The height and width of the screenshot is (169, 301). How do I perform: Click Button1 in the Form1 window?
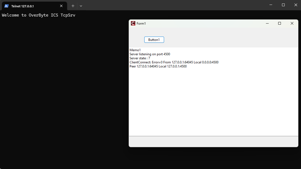154,40
